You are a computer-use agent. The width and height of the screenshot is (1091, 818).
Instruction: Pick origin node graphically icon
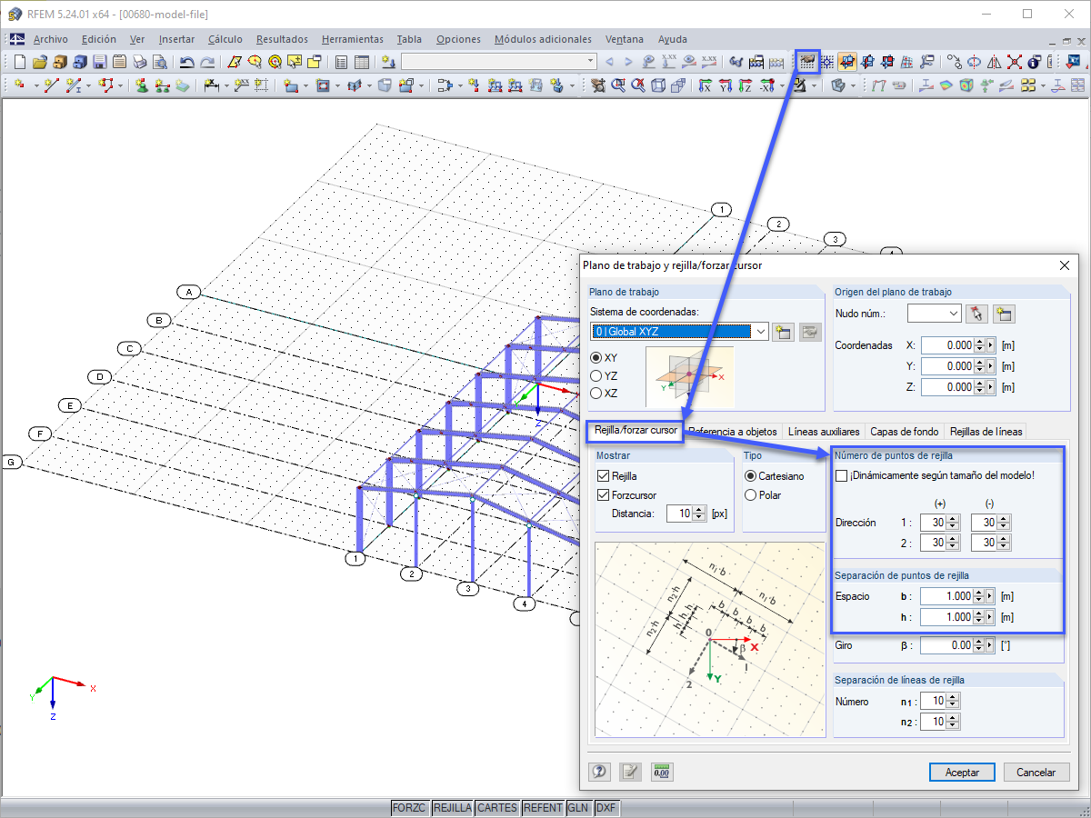[x=976, y=314]
